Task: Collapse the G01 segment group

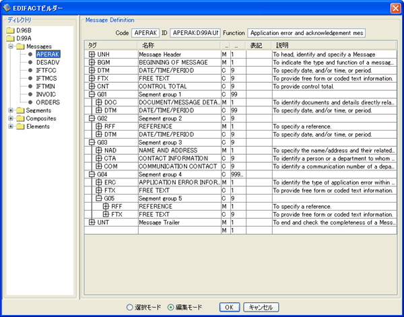Action: [x=92, y=94]
